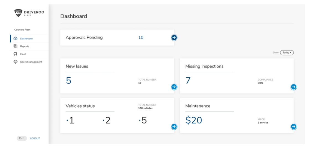Click the Dashboard gauge icon in sidebar

coord(15,38)
